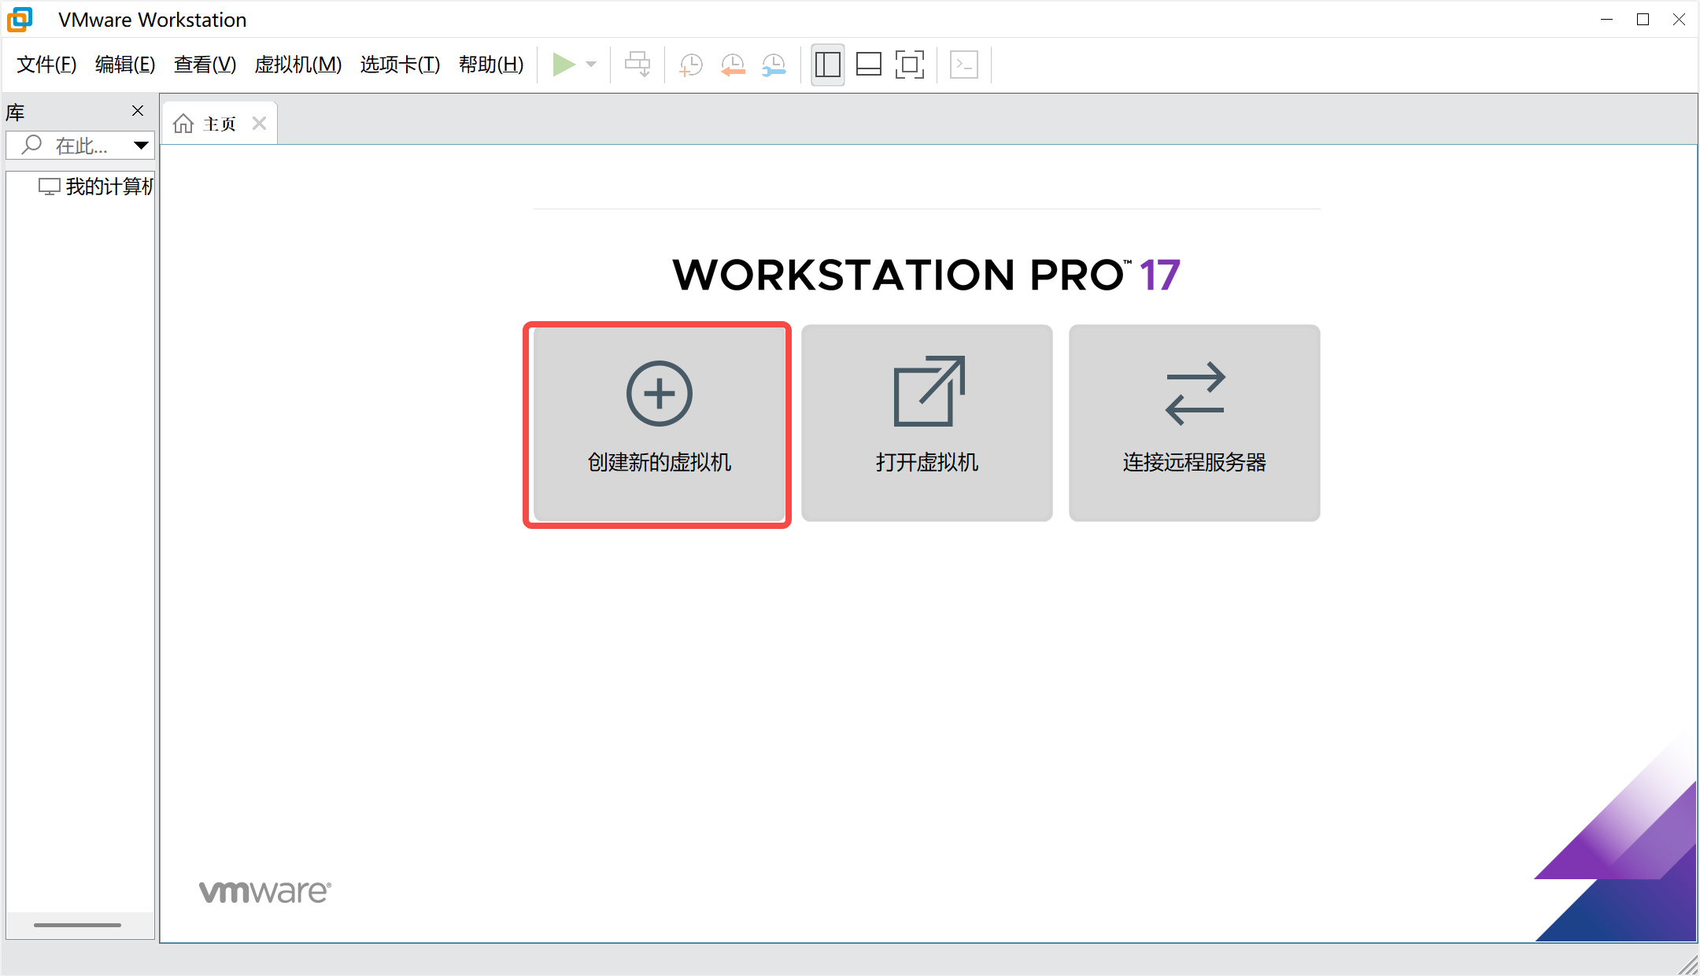Expand the library search filter dropdown

tap(141, 146)
